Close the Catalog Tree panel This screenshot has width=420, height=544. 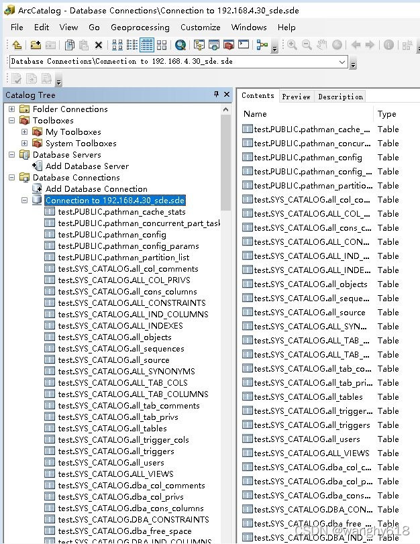point(227,94)
